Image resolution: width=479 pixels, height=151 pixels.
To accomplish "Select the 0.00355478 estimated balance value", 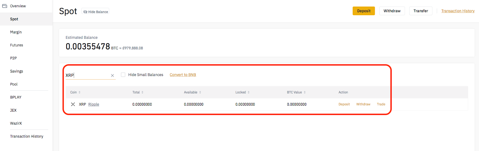I will pyautogui.click(x=88, y=47).
